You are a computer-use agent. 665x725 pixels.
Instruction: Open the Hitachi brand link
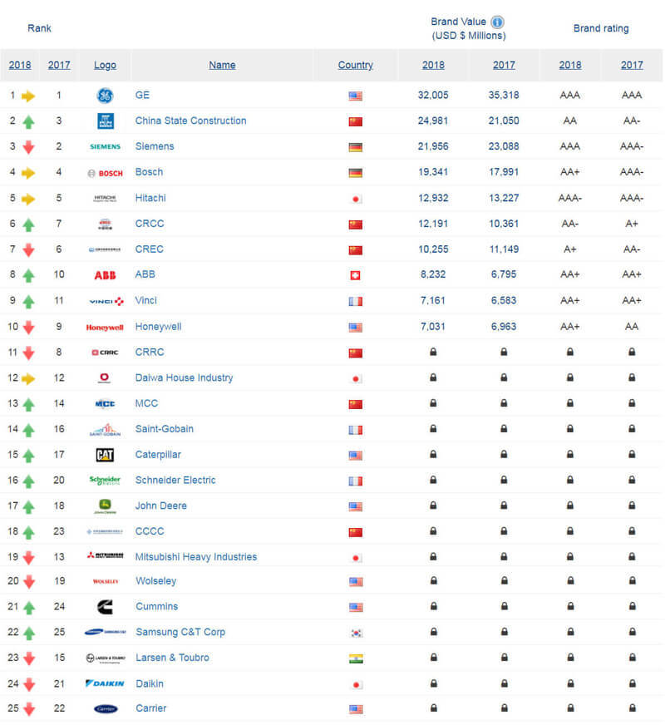[150, 198]
